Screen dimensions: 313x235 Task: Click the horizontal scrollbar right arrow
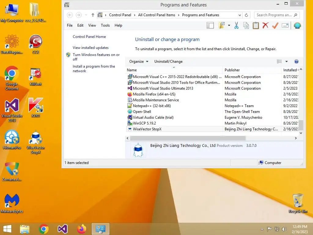pyautogui.click(x=296, y=138)
